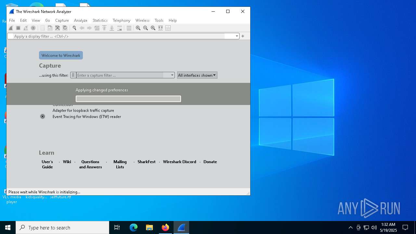The image size is (416, 234).
Task: Launch Firefox from taskbar
Action: (x=165, y=227)
